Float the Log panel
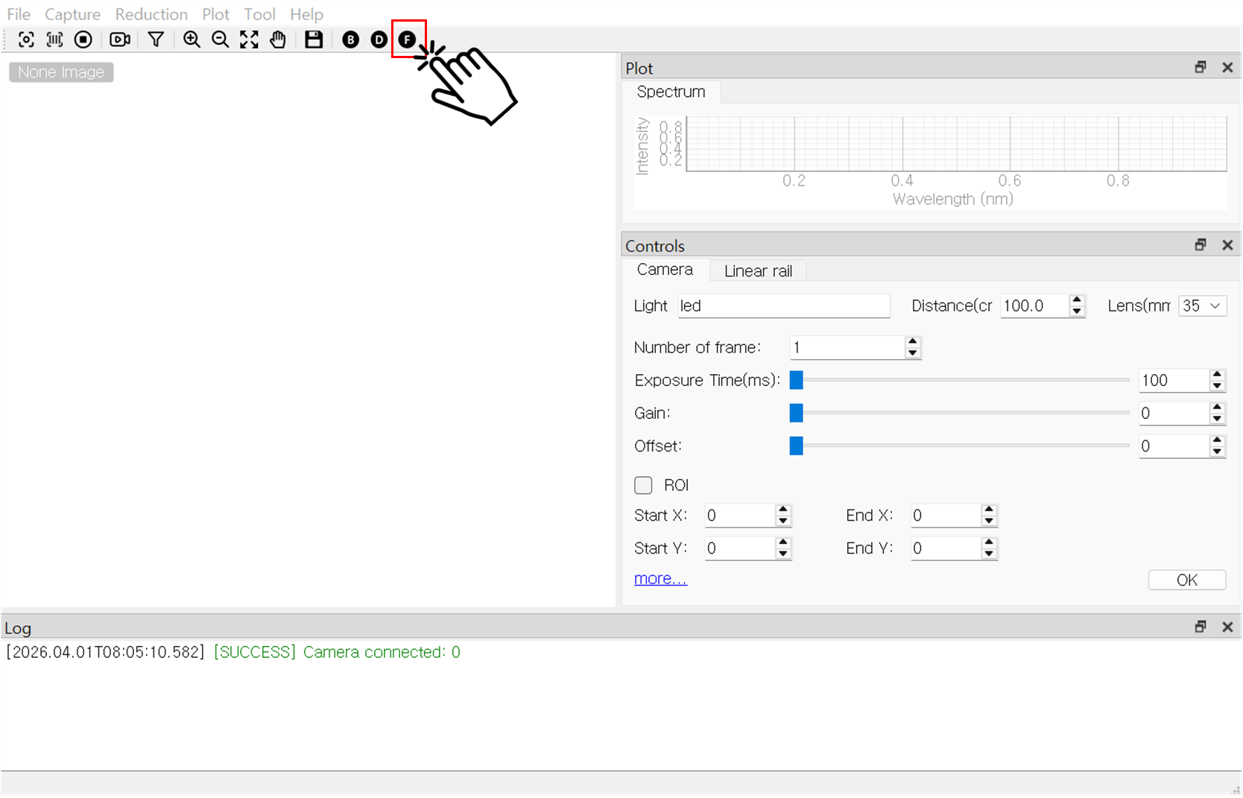 pyautogui.click(x=1201, y=627)
